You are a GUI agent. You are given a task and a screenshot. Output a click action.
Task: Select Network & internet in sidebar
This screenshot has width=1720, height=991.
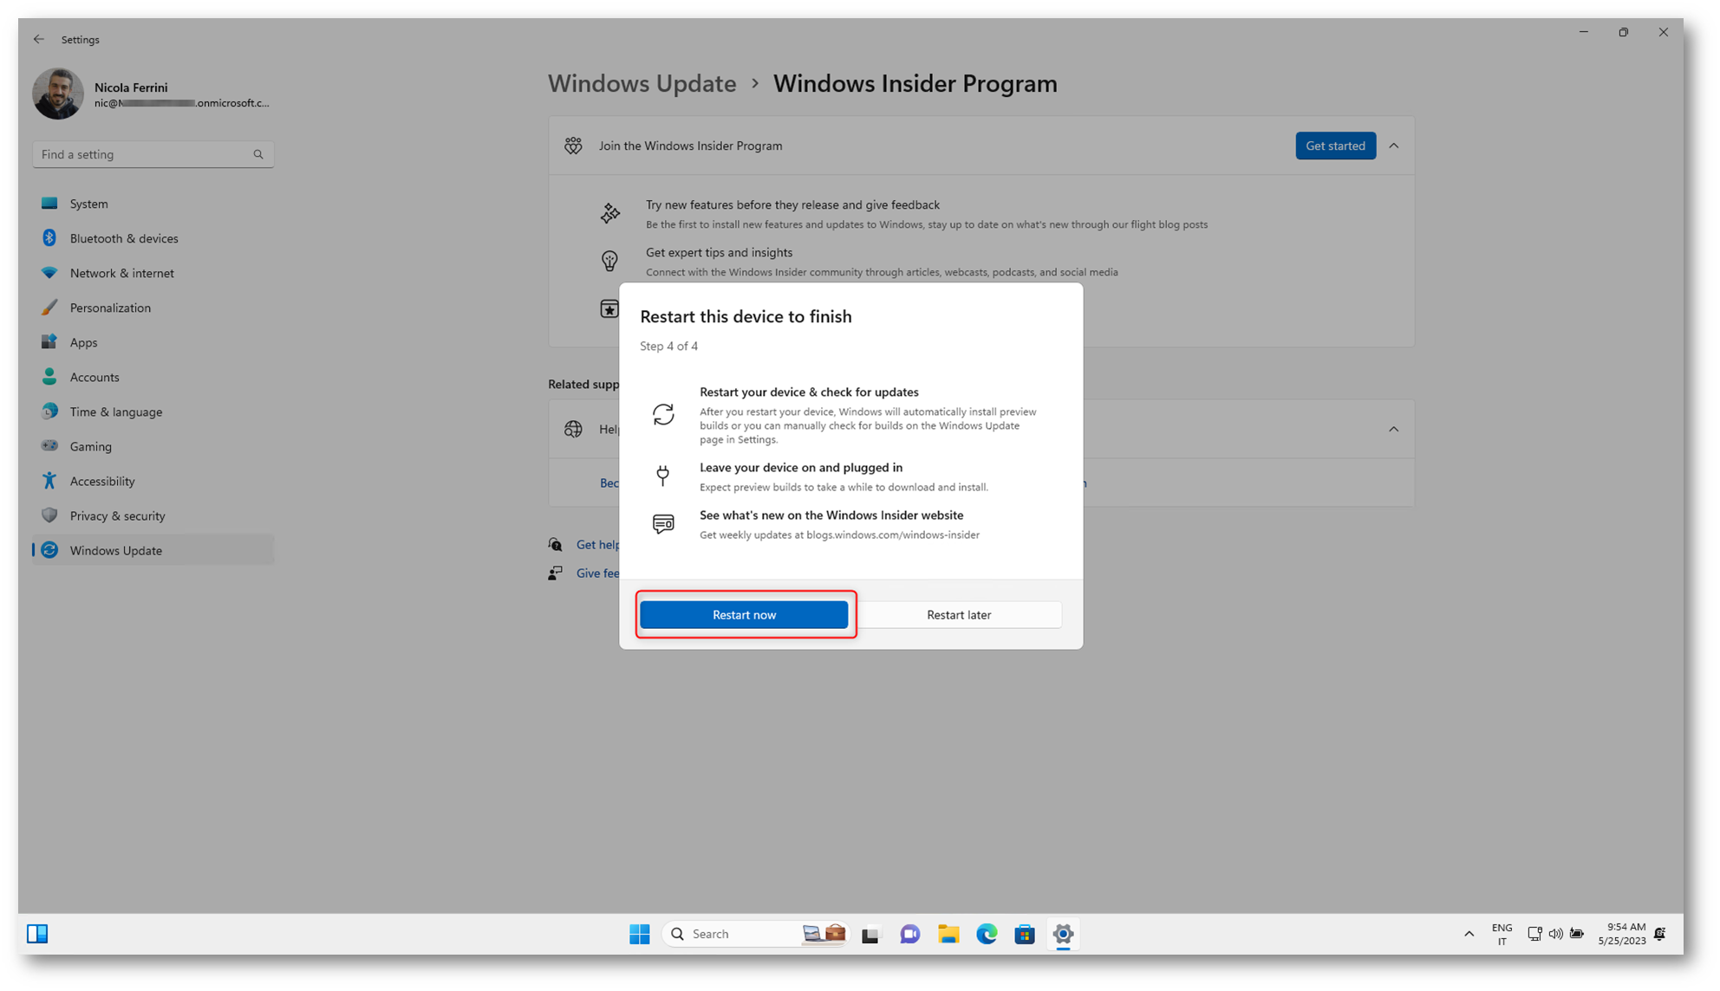click(x=121, y=273)
